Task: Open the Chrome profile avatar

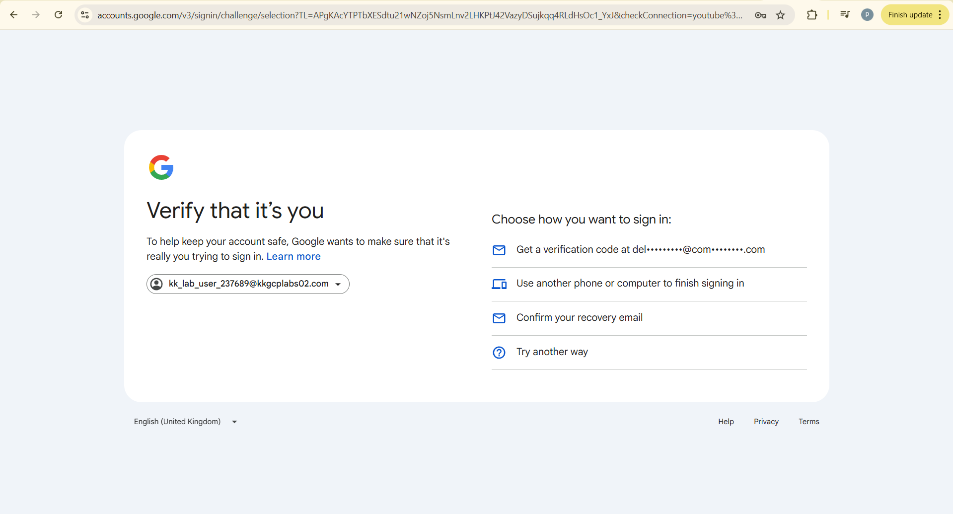Action: click(x=867, y=15)
